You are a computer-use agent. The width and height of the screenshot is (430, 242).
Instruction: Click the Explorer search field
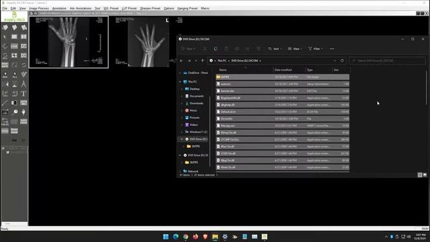point(387,61)
